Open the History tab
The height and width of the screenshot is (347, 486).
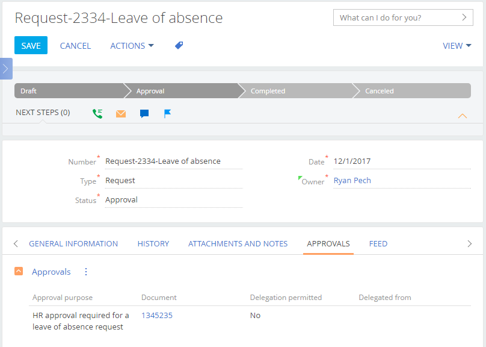153,243
